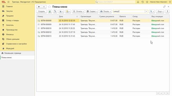Click the global search field
The height and width of the screenshot is (96, 172).
pyautogui.click(x=115, y=2)
